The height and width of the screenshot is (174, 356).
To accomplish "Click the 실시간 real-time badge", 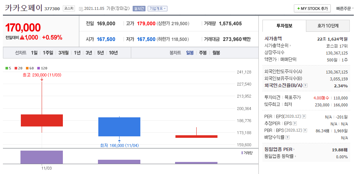I will (139, 9).
